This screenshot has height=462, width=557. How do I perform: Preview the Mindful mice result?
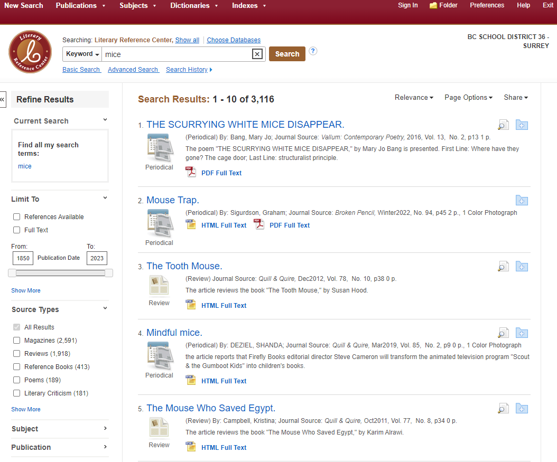pyautogui.click(x=503, y=333)
